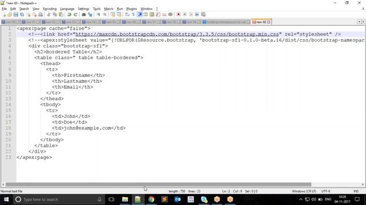Screen dimensions: 366x205
Task: Click Run Macro Multiple Times icon
Action: click(197, 14)
